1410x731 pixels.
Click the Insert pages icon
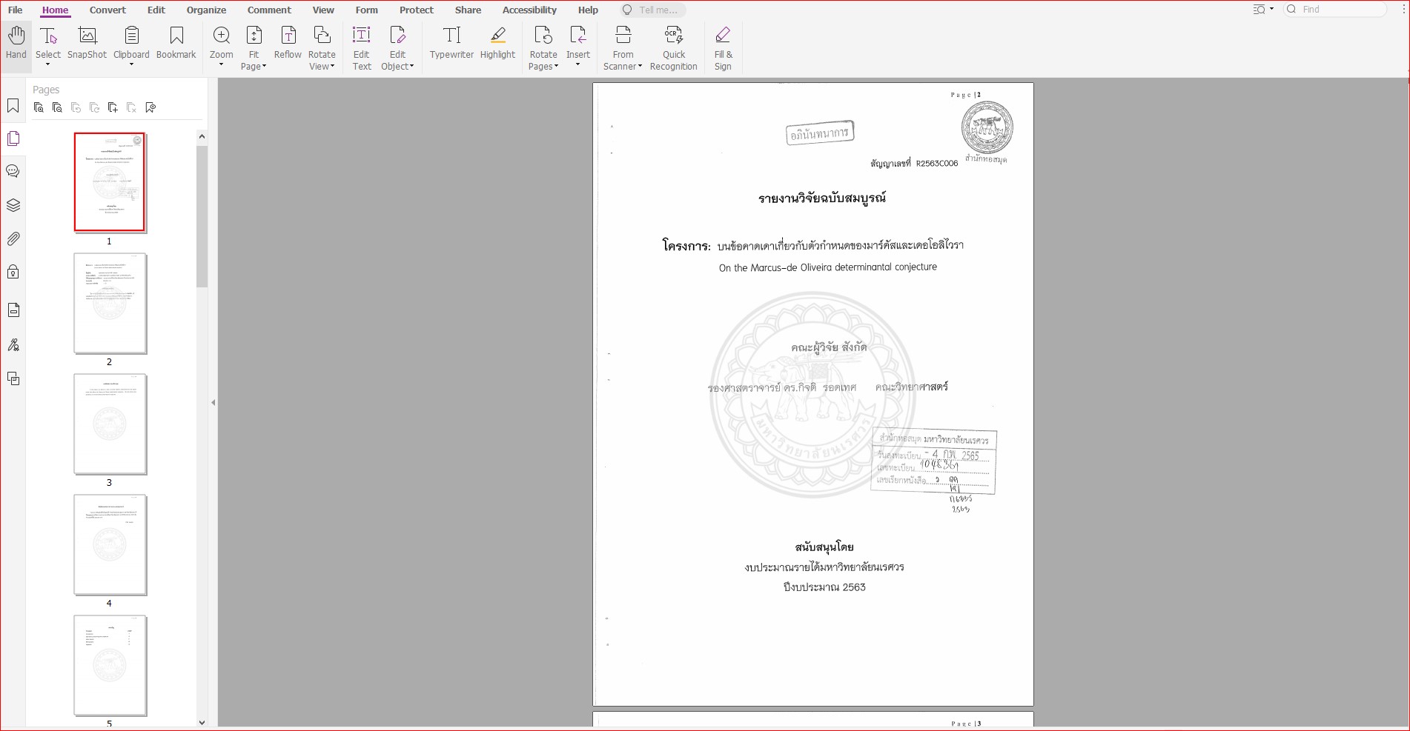[x=578, y=36]
